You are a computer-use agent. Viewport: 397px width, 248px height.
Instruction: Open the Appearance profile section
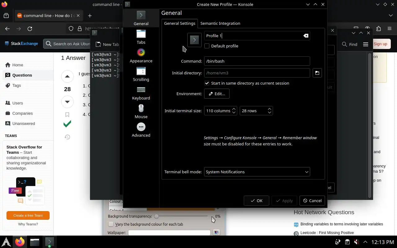tap(141, 55)
